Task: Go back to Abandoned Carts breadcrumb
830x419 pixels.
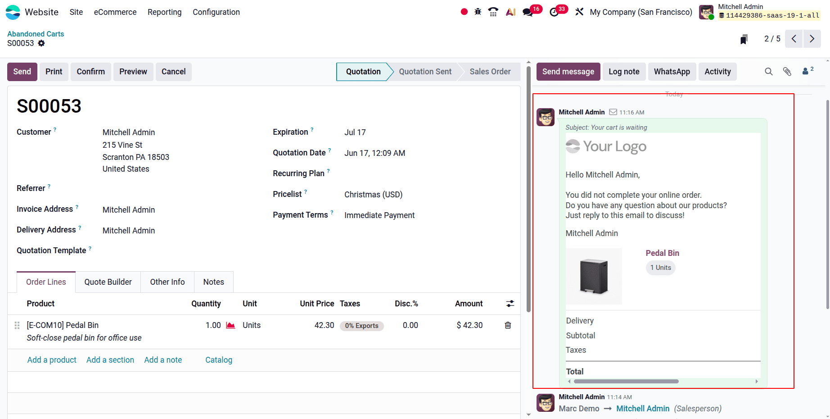Action: (36, 34)
